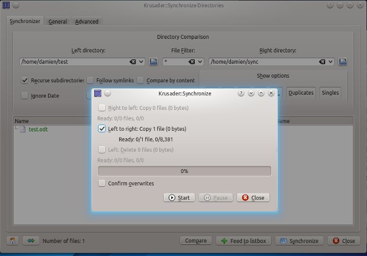The image size is (367, 256).
Task: Maximize the Synchronize dialog with up arrow
Action: (x=261, y=93)
